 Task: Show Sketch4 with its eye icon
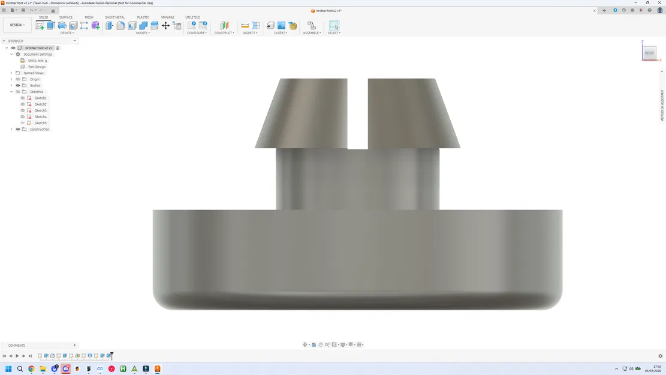coord(23,116)
